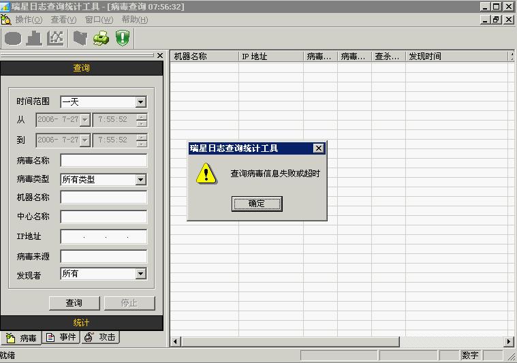Screen dimensions: 517x363
Task: Click the horizontal scrollbar thumb
Action: [x=290, y=342]
